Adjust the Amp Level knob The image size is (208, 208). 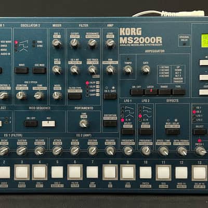[110, 43]
